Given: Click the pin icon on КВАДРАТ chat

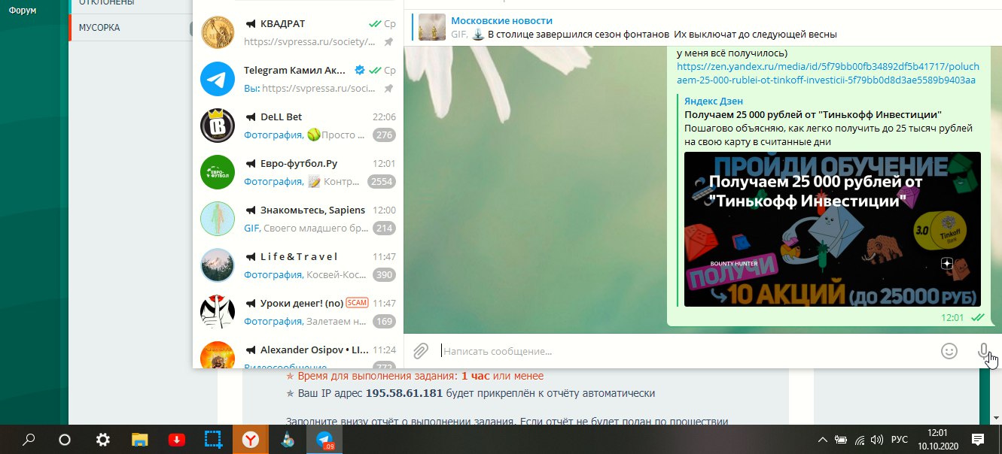Looking at the screenshot, I should 388,42.
